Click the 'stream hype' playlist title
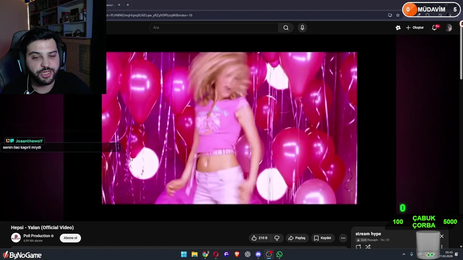The image size is (463, 260). 368,234
